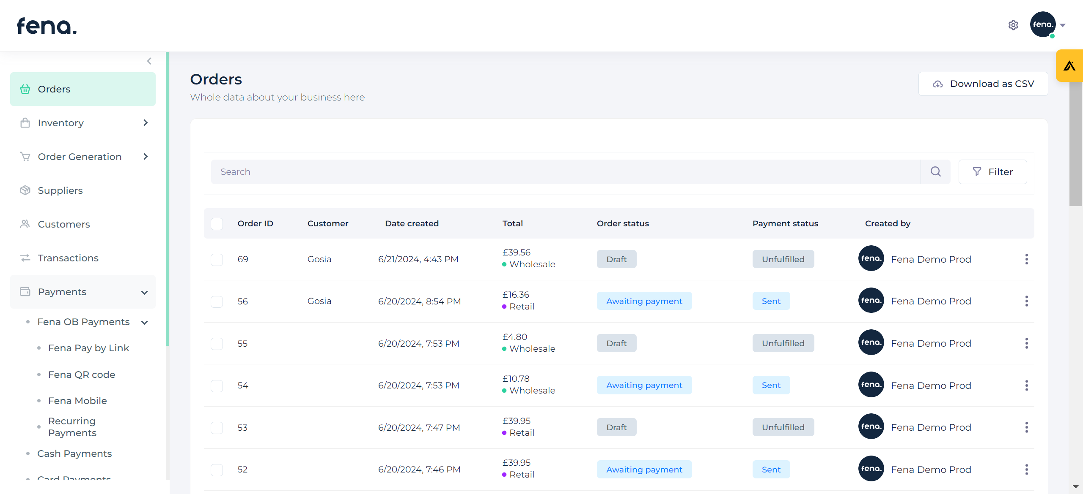
Task: Open three-dot menu for order 54
Action: 1026,385
